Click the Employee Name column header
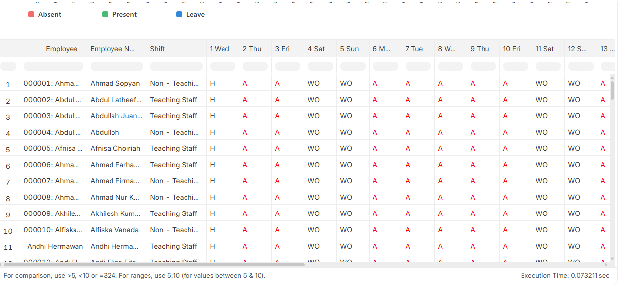 (112, 49)
